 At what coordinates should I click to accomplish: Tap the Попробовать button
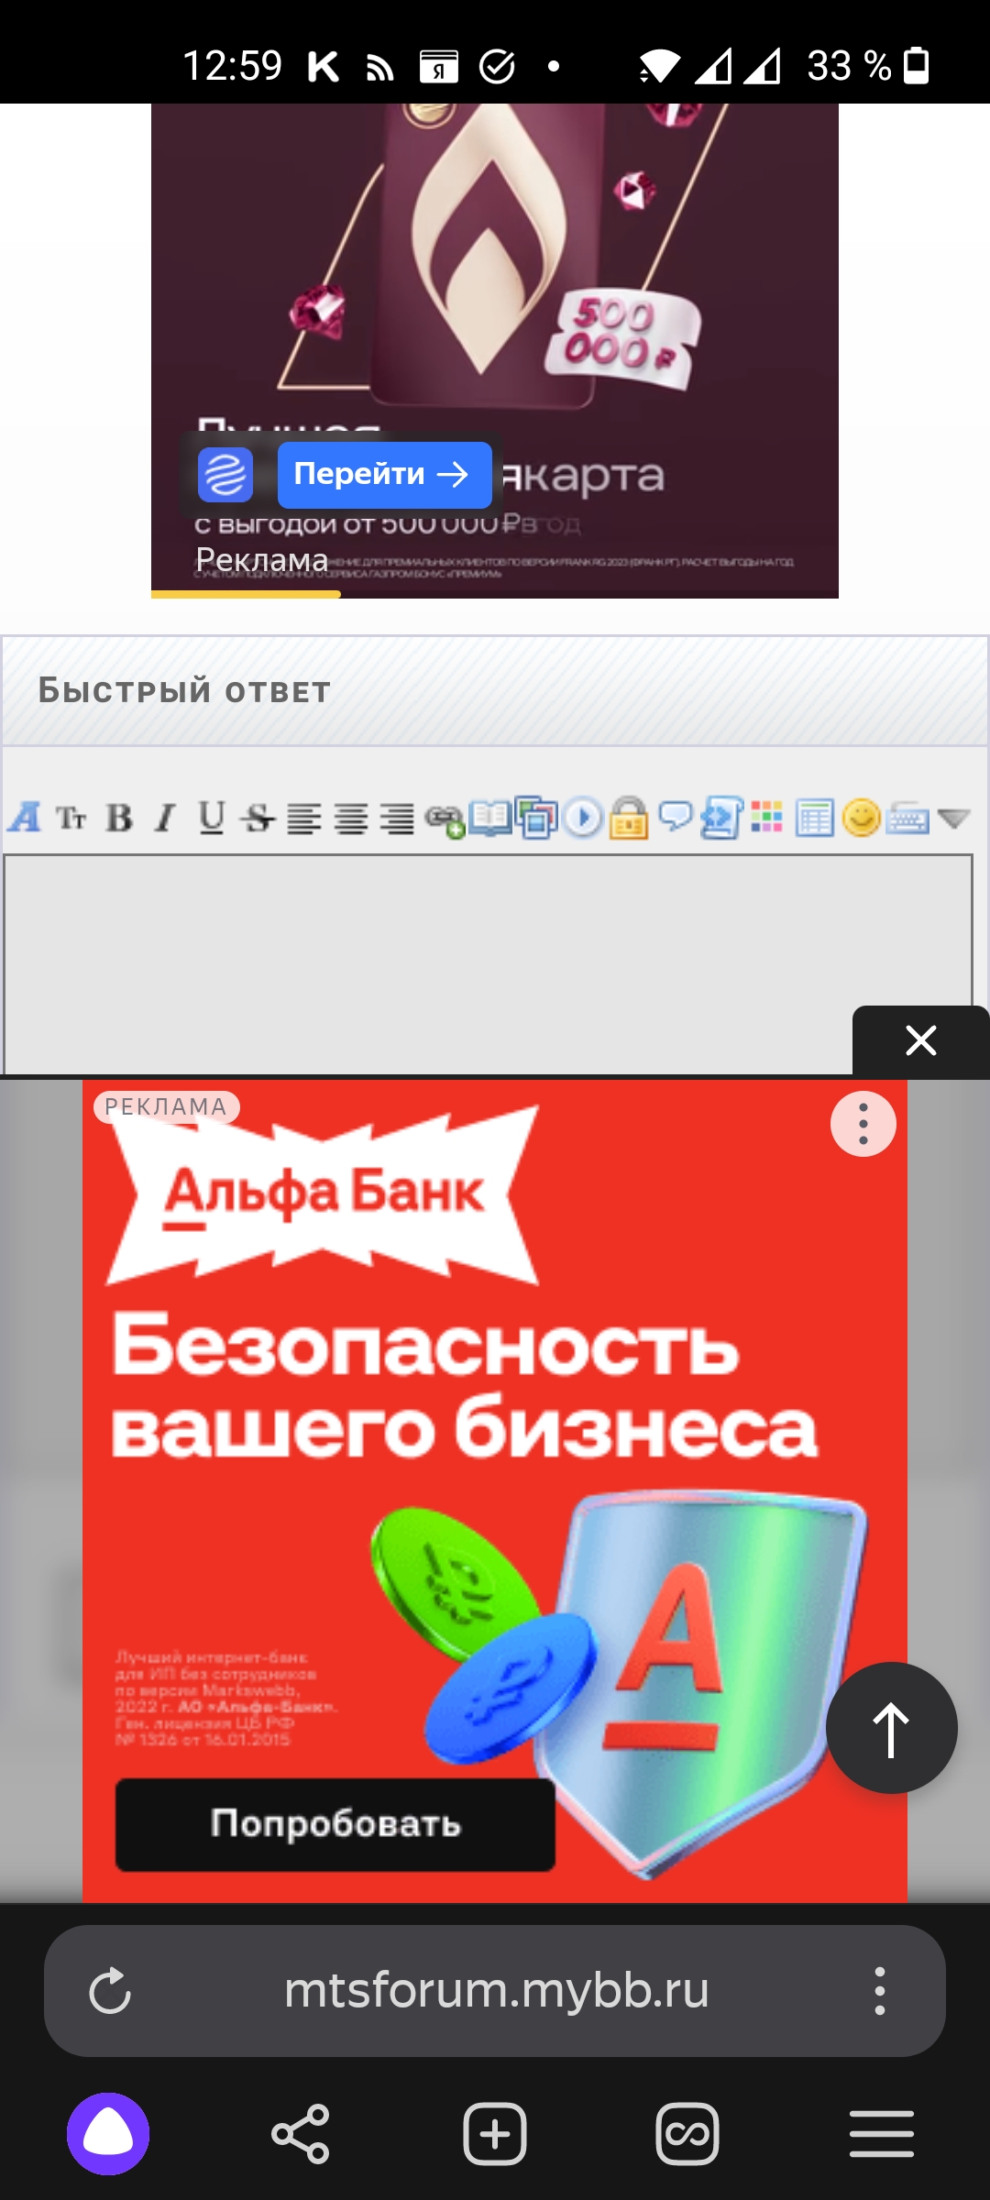point(335,1824)
